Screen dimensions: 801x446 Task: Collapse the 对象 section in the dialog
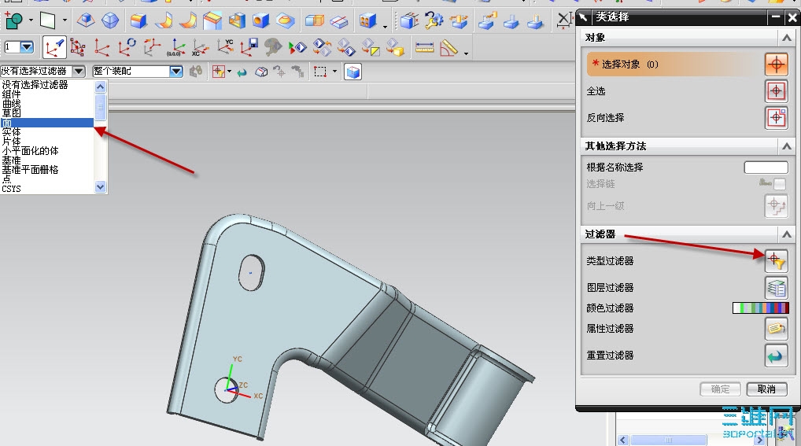(x=787, y=37)
